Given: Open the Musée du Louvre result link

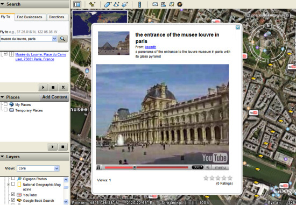Looking at the screenshot, I should click(40, 57).
